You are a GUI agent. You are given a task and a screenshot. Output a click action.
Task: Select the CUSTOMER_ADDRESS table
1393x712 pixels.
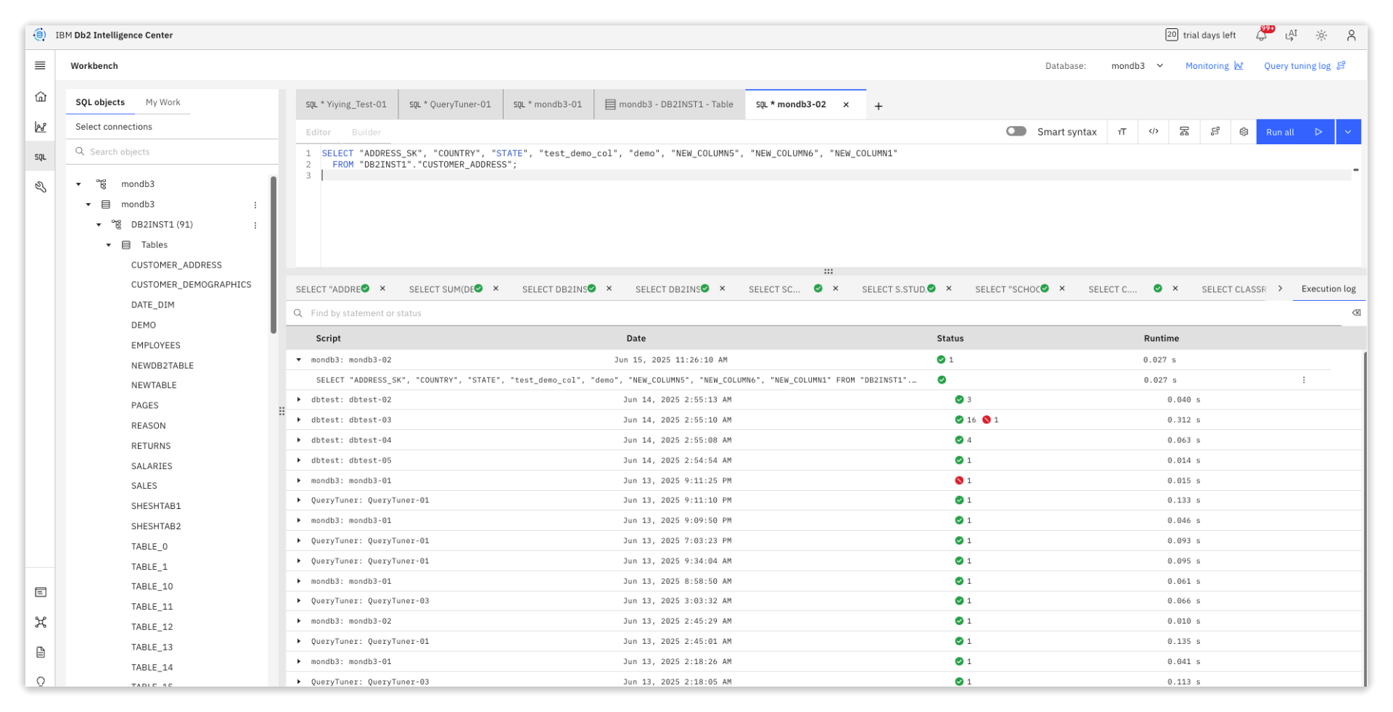pos(176,265)
